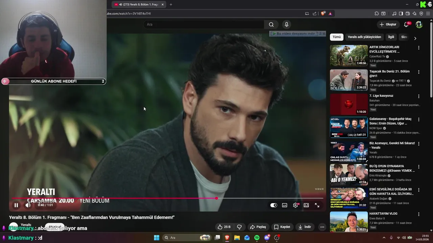Open ESKİ SEVGİLİNLE DOĞADA video title

[391, 192]
